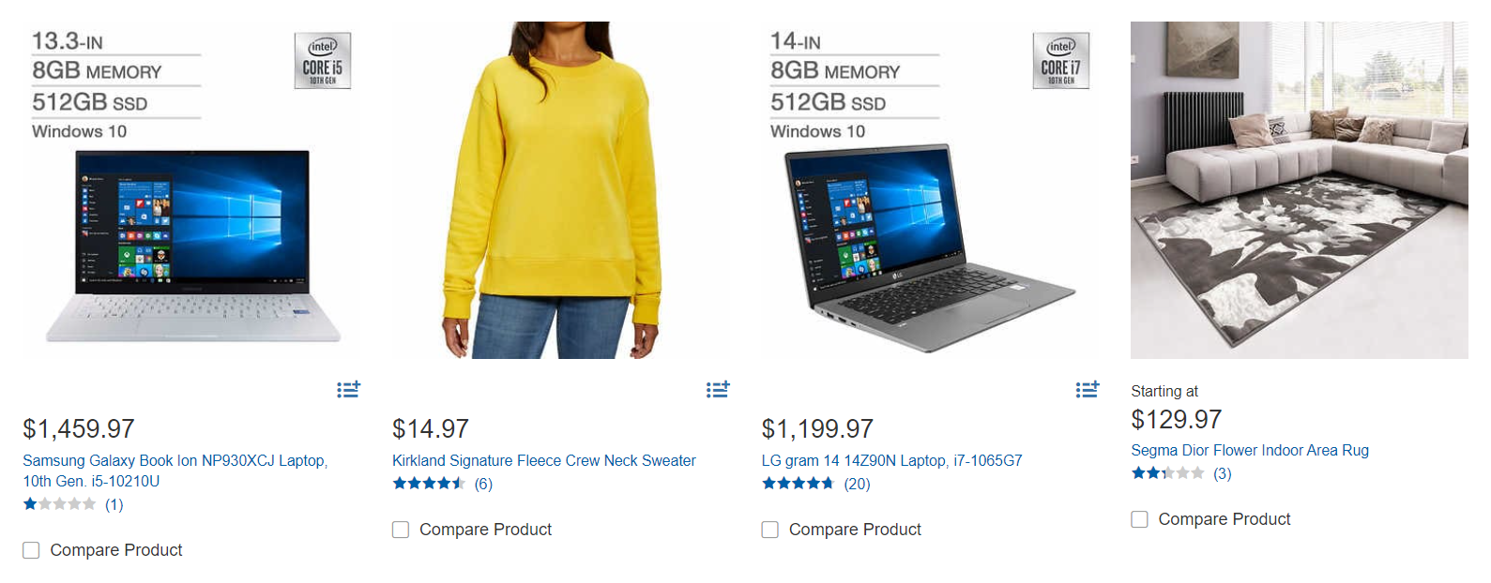Click the area rug living room image
Screen dimensions: 1491x583
[1300, 190]
